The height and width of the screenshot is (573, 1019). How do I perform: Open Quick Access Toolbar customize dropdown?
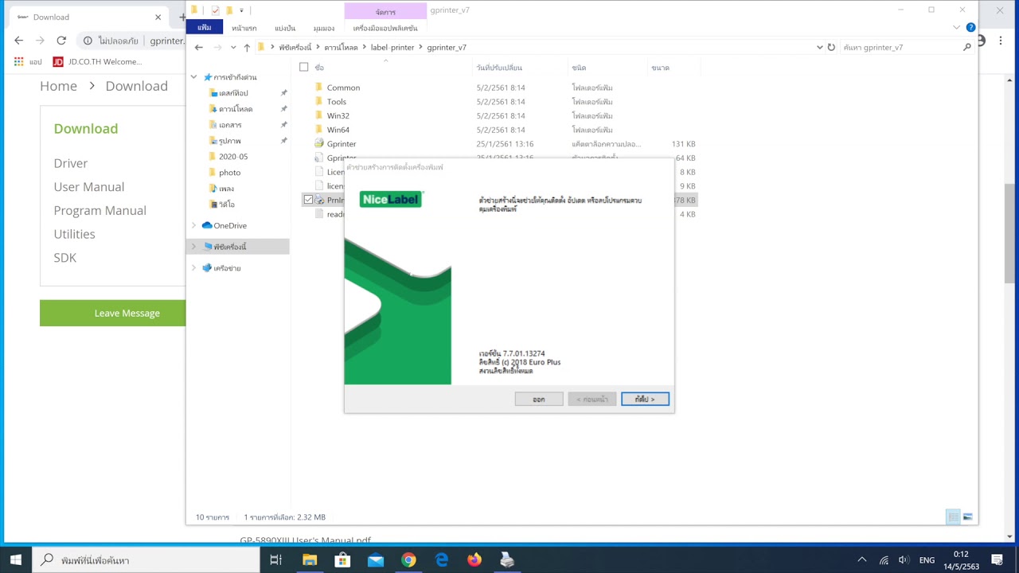point(241,10)
